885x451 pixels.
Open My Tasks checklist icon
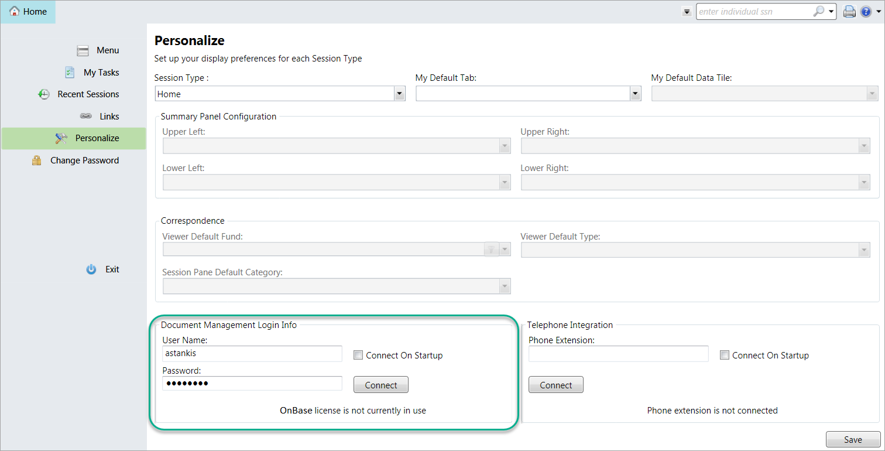tap(70, 73)
